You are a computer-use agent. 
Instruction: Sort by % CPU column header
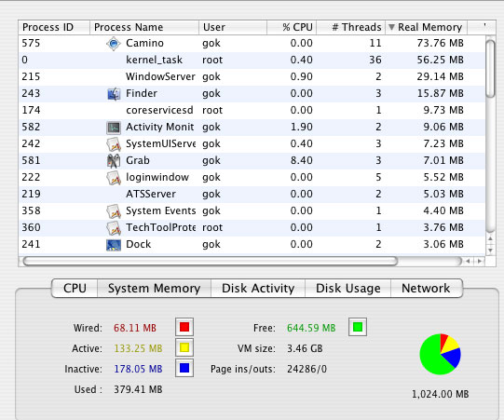292,27
